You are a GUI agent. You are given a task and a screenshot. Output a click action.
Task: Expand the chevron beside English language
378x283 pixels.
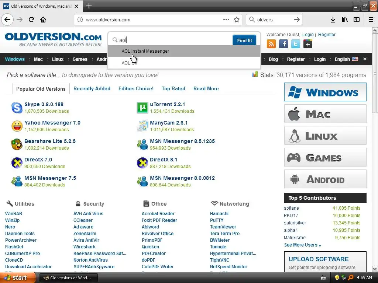[x=365, y=59]
